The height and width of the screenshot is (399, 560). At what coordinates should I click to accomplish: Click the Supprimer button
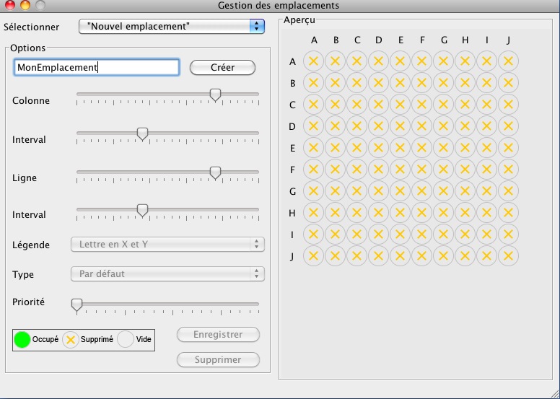click(x=218, y=360)
